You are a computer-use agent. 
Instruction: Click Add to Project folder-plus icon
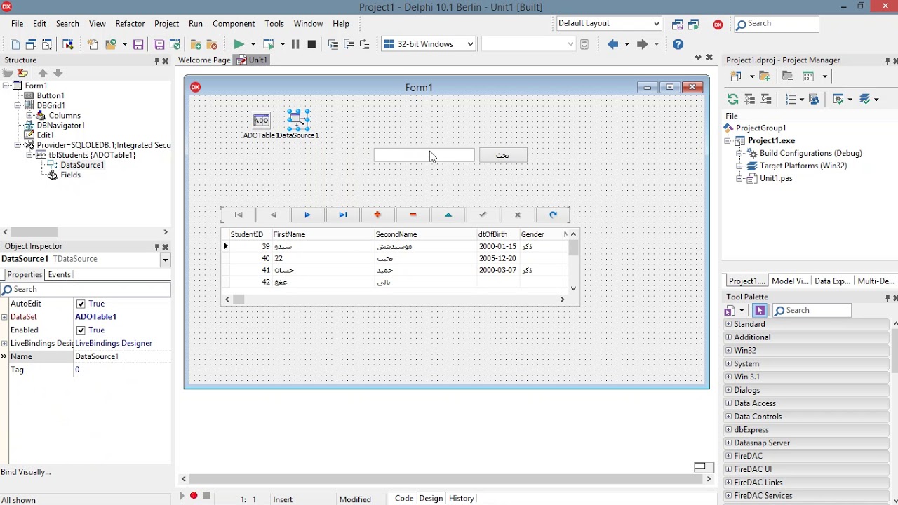click(196, 44)
